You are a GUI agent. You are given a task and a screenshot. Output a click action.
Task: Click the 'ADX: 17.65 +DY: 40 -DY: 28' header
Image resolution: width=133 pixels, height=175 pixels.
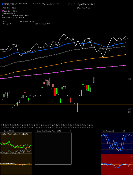14,134
